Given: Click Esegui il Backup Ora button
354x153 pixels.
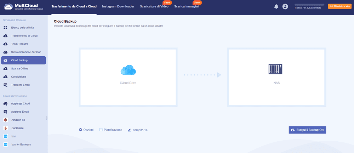Looking at the screenshot, I should click(308, 130).
